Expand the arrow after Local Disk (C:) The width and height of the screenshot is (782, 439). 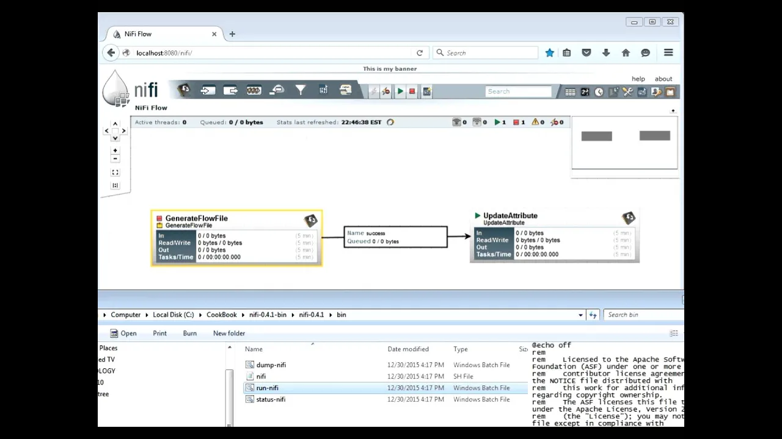point(200,315)
